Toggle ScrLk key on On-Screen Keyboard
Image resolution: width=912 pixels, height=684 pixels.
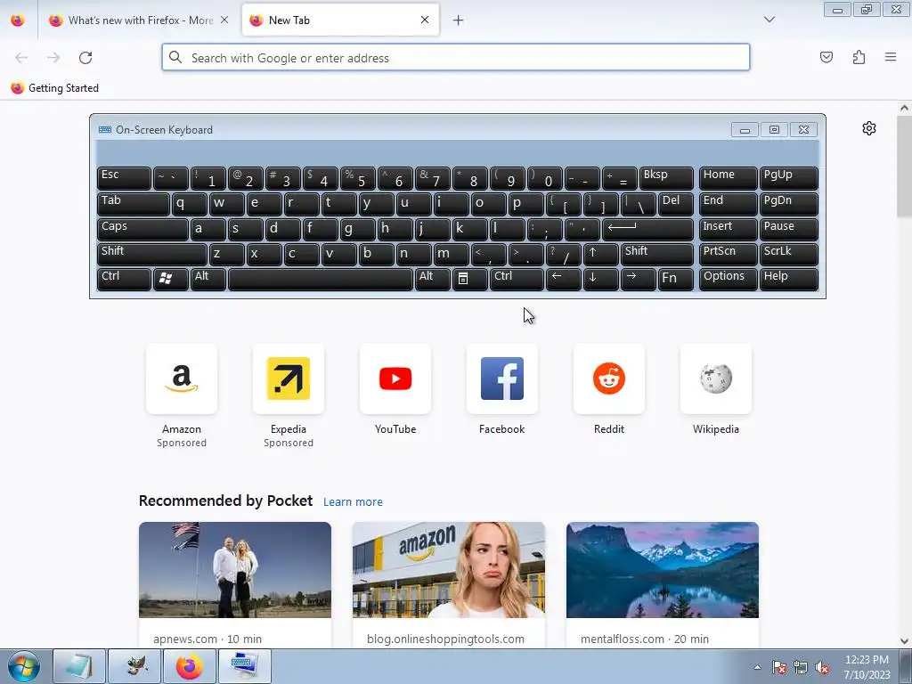(x=789, y=254)
